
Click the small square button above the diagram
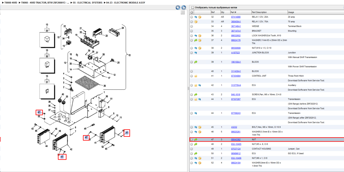click(183, 13)
